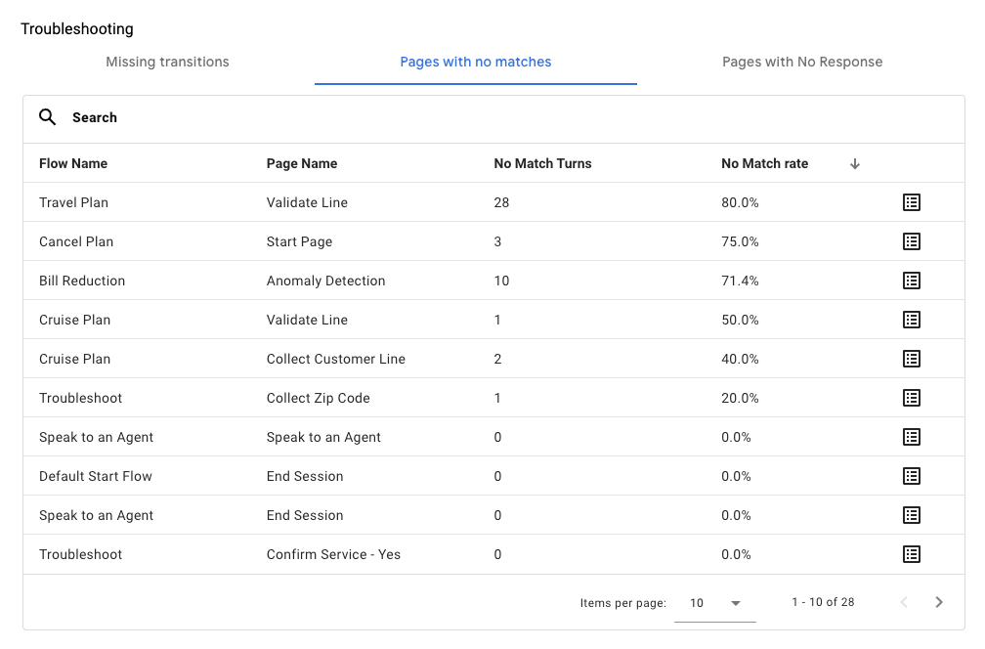Viewport: 985px width, 649px height.
Task: Click the search magnifier icon
Action: click(48, 117)
